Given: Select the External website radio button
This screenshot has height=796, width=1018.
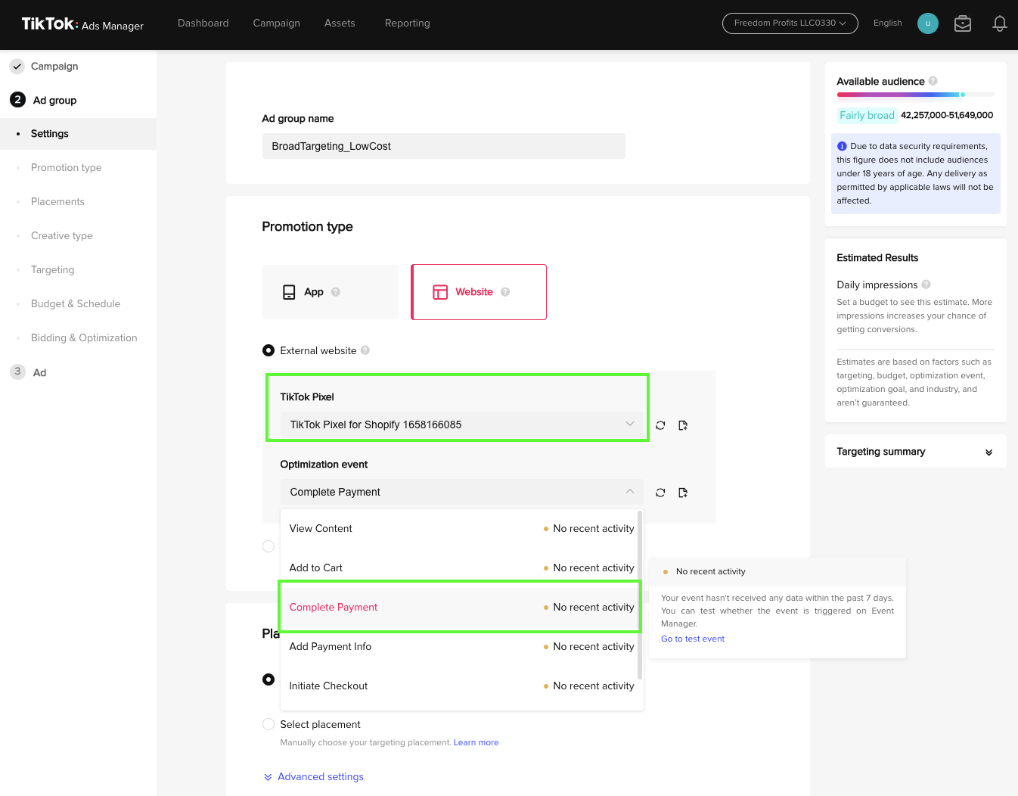Looking at the screenshot, I should pos(268,350).
